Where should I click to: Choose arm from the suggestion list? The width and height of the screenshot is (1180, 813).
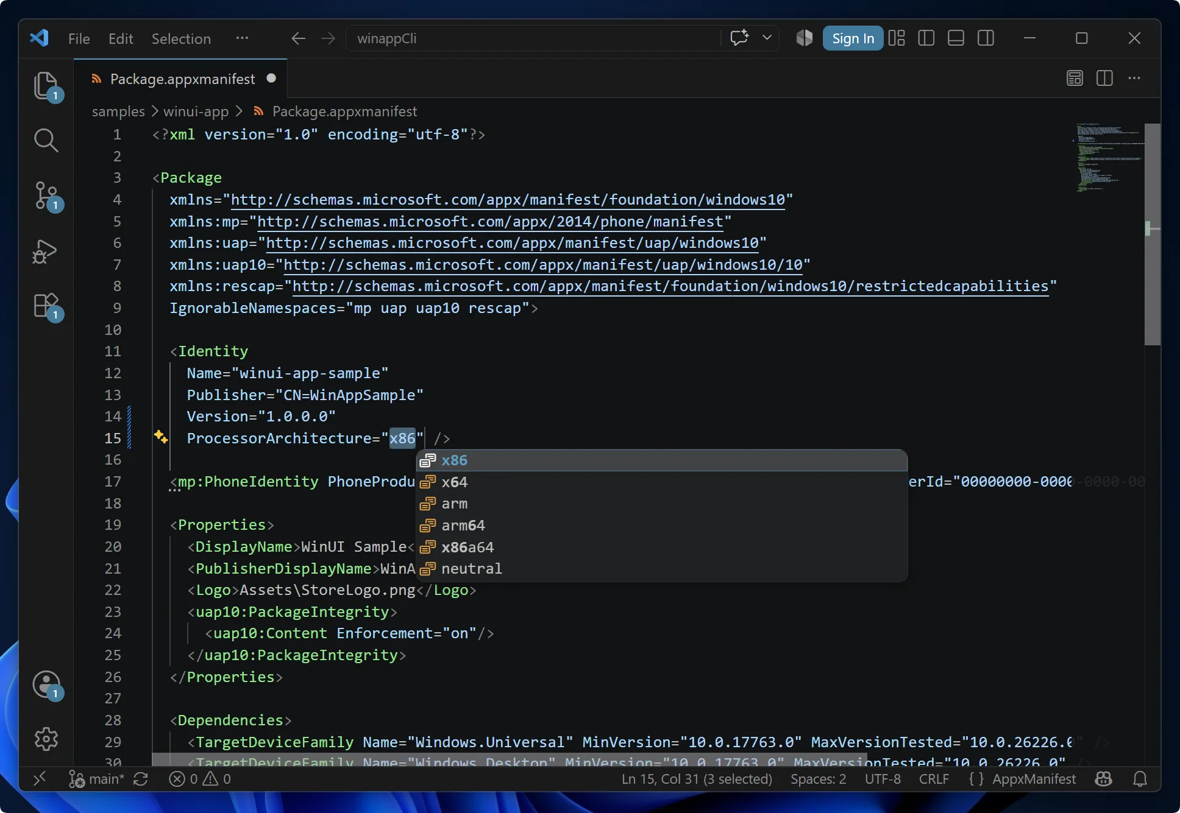[x=662, y=504]
